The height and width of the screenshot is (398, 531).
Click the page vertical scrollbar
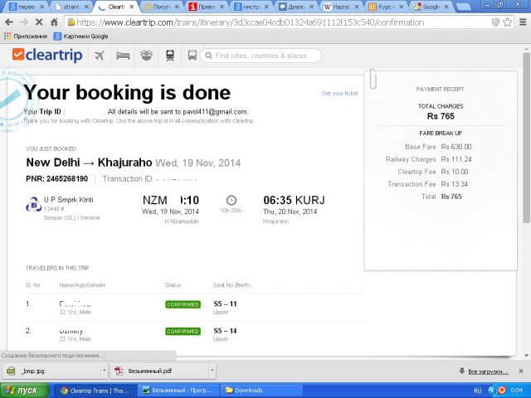526,166
